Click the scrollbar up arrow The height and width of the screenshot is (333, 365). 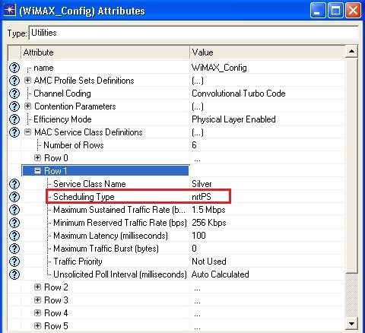[351, 52]
